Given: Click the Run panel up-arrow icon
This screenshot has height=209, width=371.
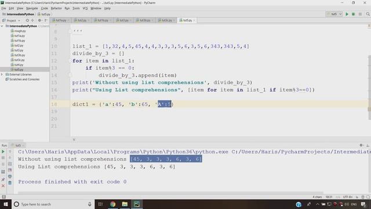Looking at the screenshot, I should 10,152.
